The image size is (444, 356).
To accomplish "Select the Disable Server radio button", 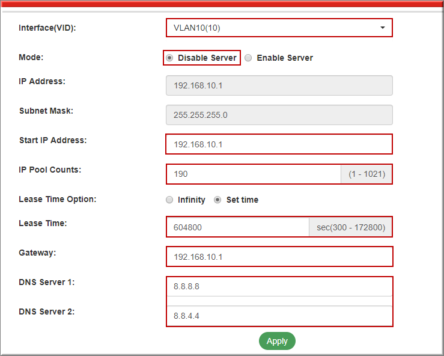I will 170,58.
